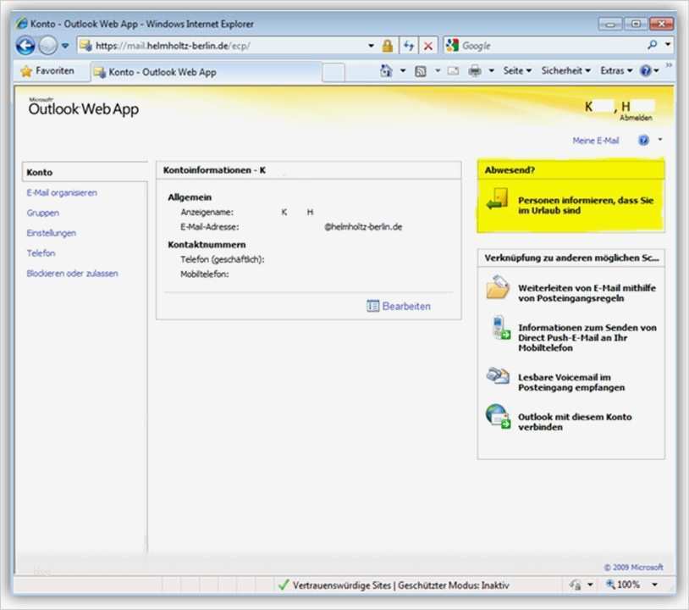Click the address bar URL field
The width and height of the screenshot is (689, 610).
[x=222, y=46]
